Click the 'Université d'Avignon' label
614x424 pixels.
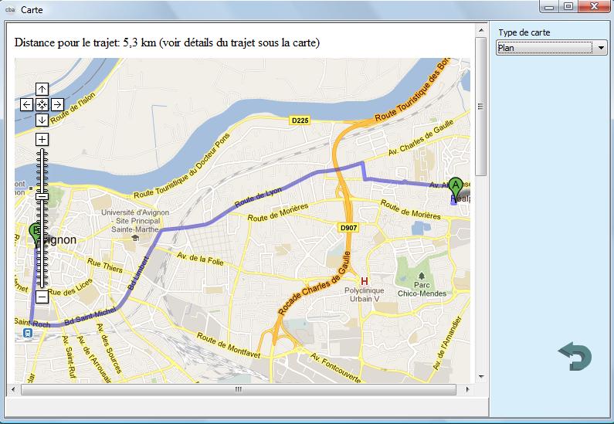[135, 212]
